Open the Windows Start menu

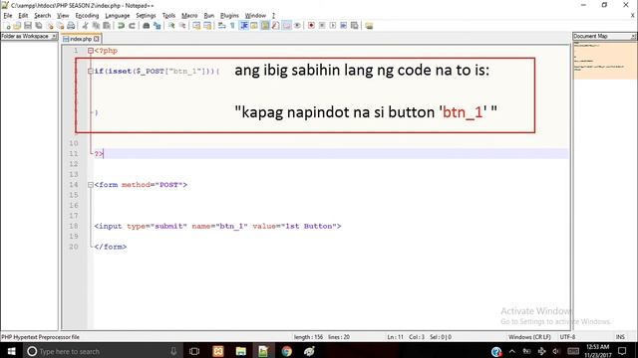[x=11, y=351]
